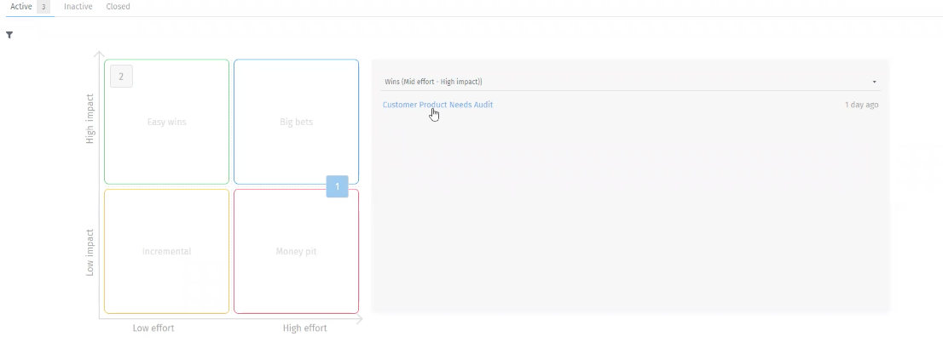The image size is (943, 348).
Task: Click the Low effort axis label
Action: point(154,328)
